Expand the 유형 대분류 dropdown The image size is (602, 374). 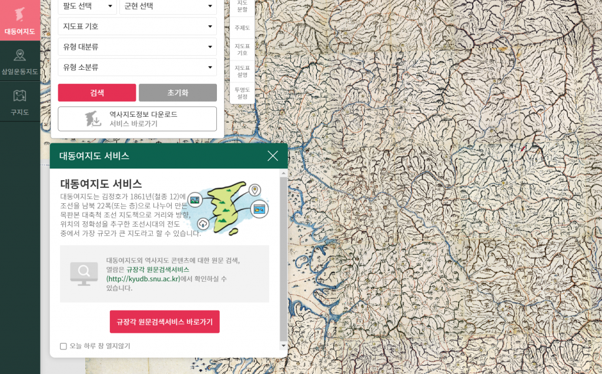[138, 47]
